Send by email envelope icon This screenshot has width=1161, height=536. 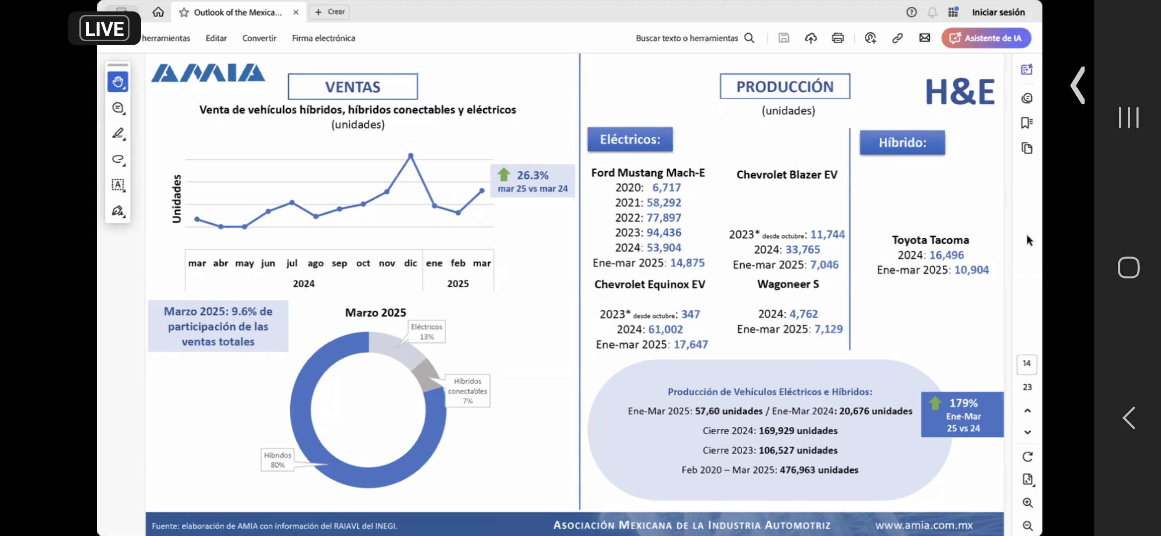924,38
